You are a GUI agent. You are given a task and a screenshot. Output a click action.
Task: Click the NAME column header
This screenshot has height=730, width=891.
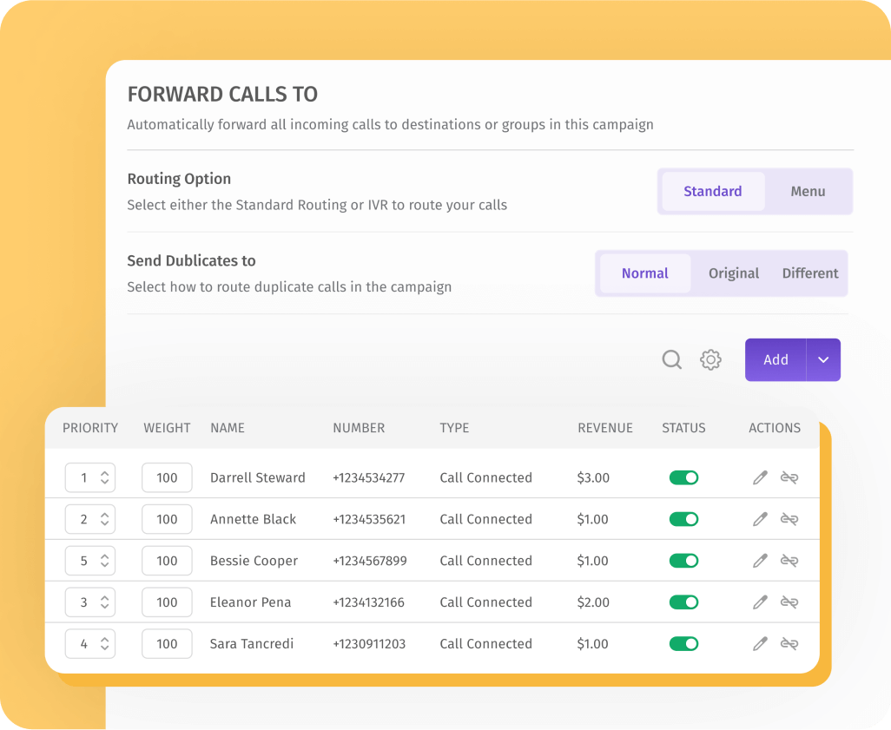[x=228, y=428]
